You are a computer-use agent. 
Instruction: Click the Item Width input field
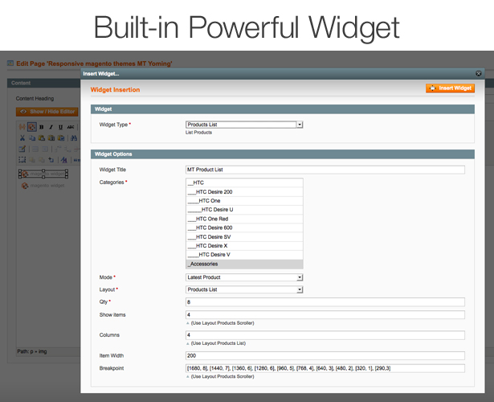pyautogui.click(x=325, y=355)
